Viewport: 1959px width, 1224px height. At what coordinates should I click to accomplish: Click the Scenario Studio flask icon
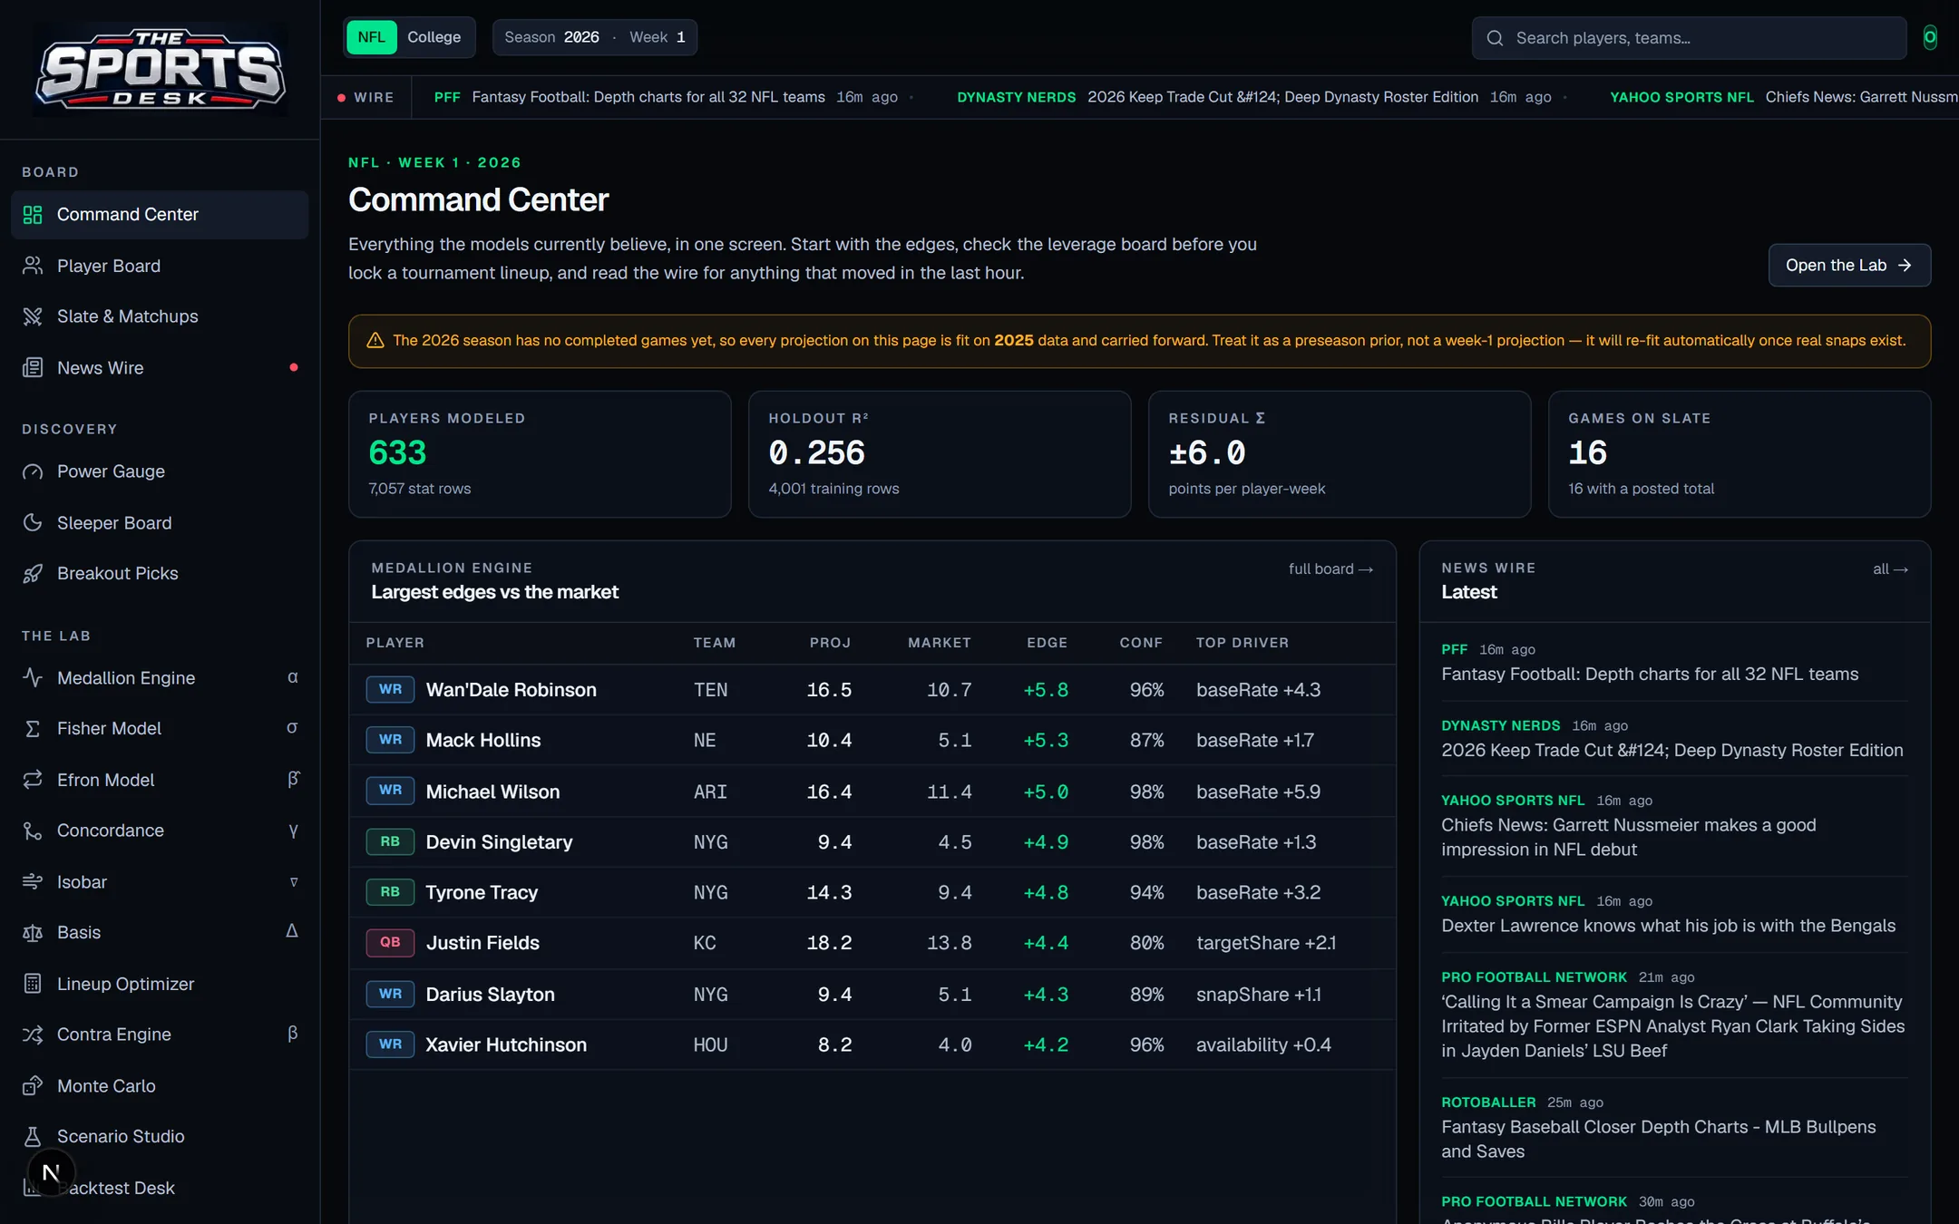[33, 1137]
